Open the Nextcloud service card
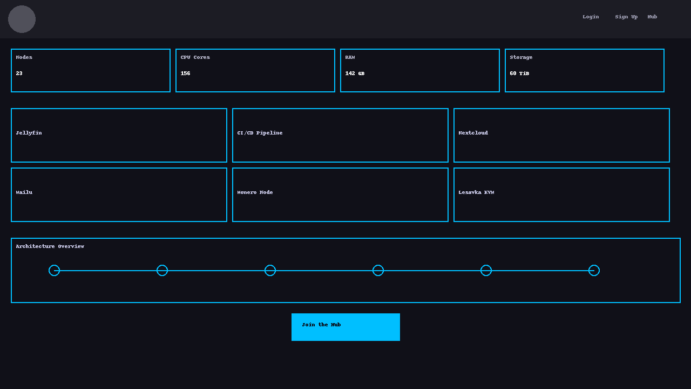Screen dimensions: 691x389 (x=561, y=135)
